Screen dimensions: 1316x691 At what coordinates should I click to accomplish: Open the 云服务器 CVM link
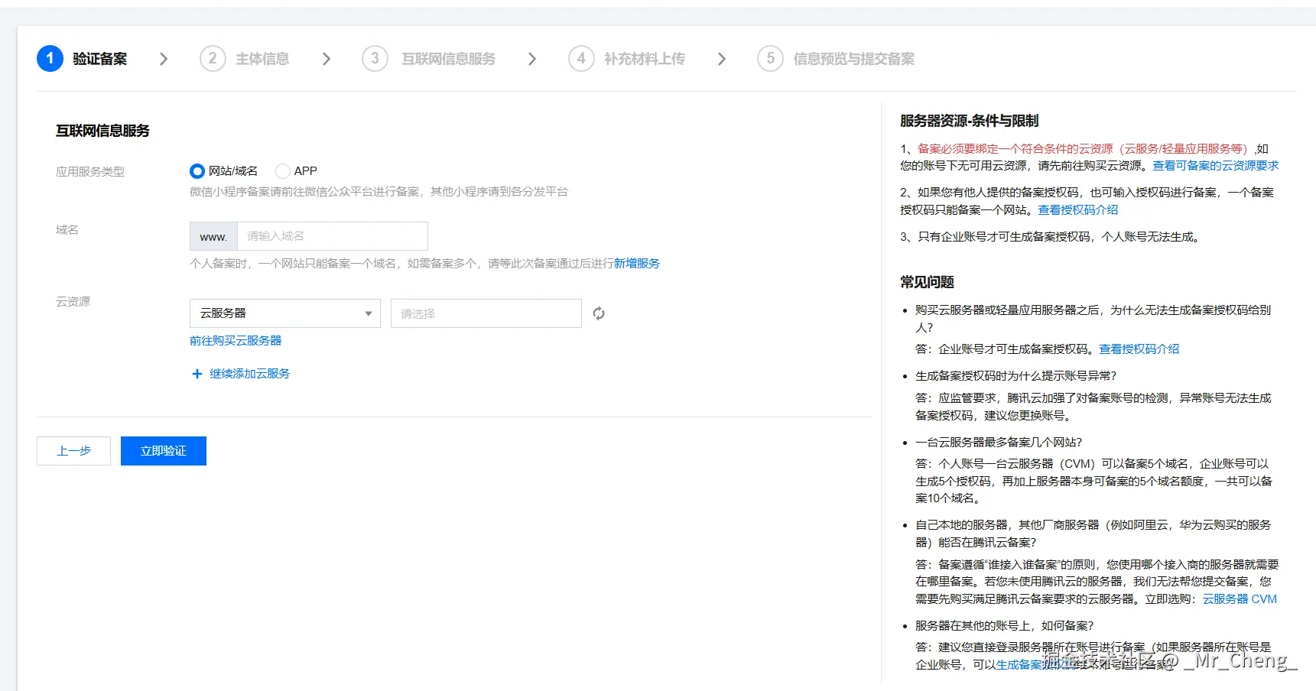coord(1240,599)
